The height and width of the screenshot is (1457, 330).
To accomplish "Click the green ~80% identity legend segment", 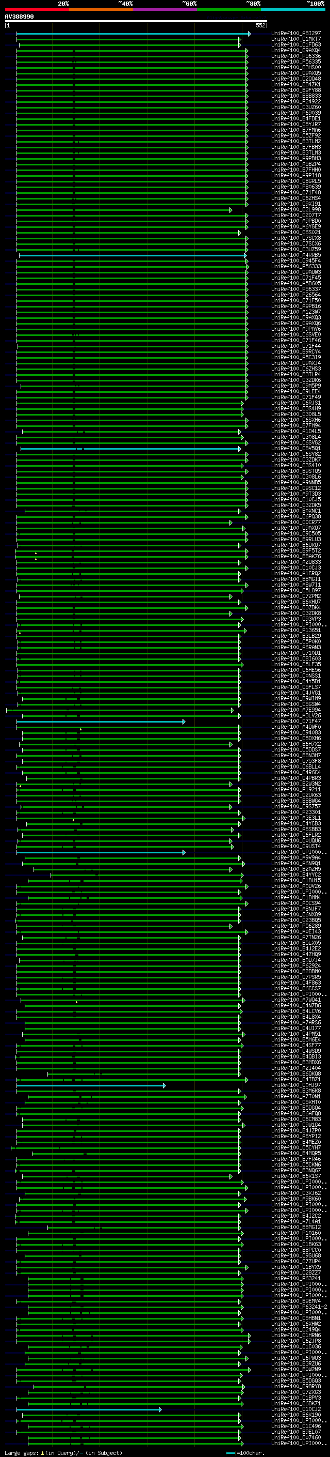I will (229, 9).
